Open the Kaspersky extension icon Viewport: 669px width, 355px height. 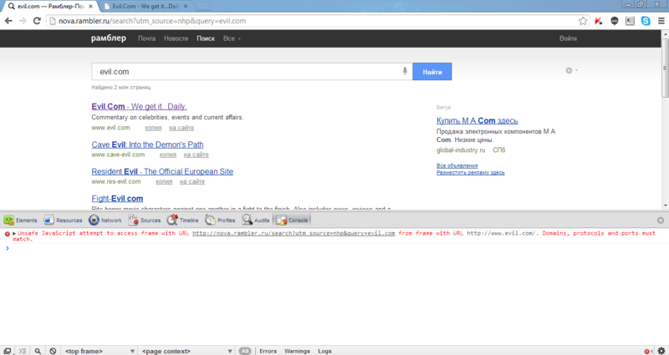(x=598, y=21)
